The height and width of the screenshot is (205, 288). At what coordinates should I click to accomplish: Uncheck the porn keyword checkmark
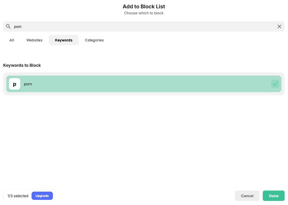[x=275, y=84]
